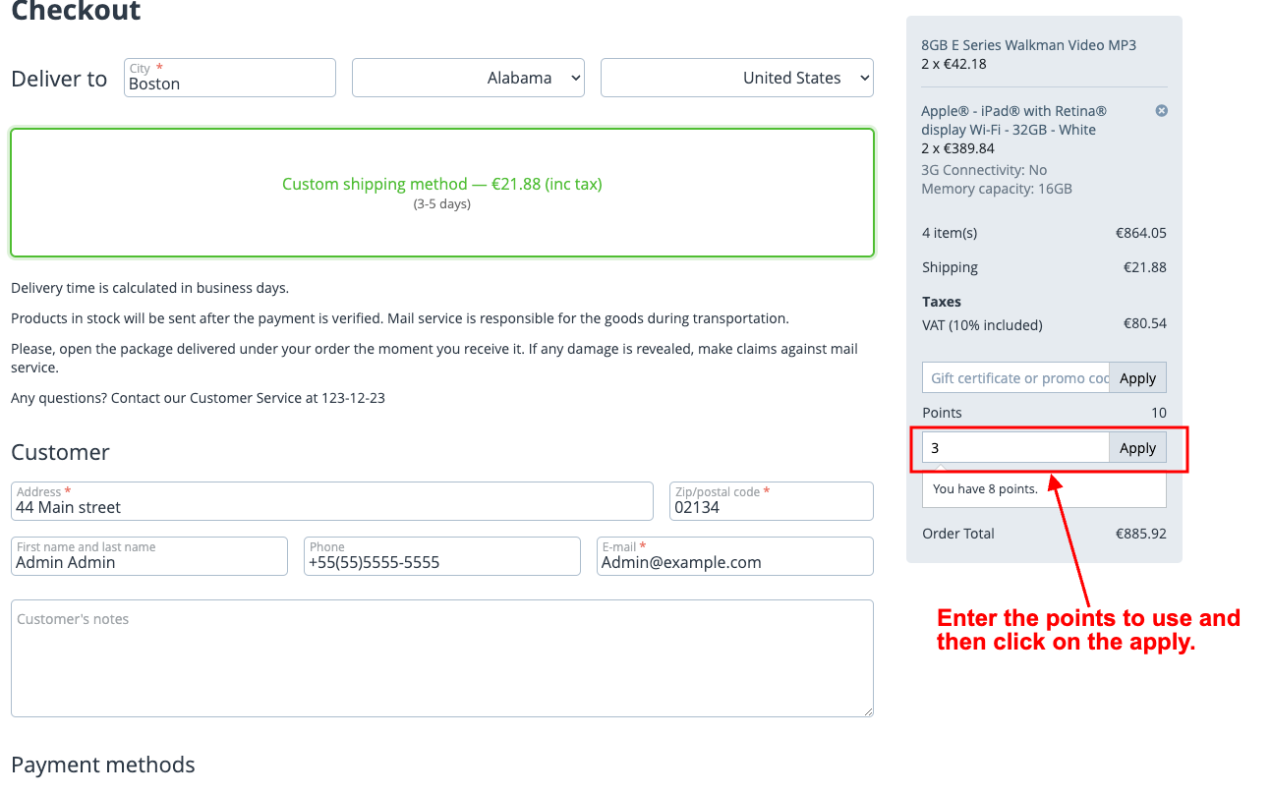Click the Points input showing 3
Image resolution: width=1271 pixels, height=794 pixels.
(x=1015, y=448)
